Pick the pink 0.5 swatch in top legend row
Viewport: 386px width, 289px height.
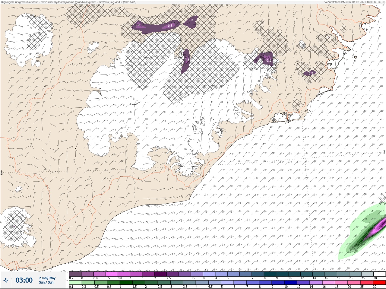point(112,274)
